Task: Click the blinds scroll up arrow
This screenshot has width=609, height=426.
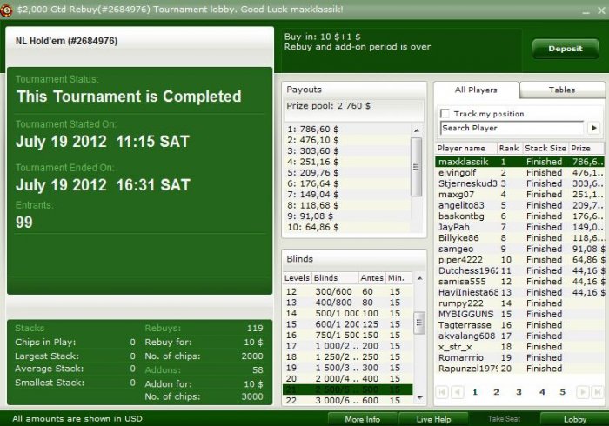Action: 419,278
